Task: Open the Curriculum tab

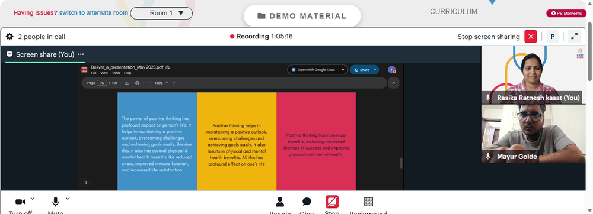Action: click(454, 12)
